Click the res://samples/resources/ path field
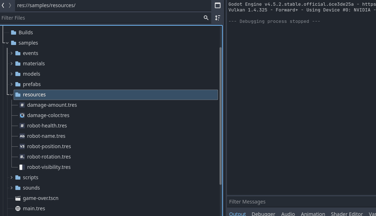The image size is (376, 216). [x=113, y=5]
